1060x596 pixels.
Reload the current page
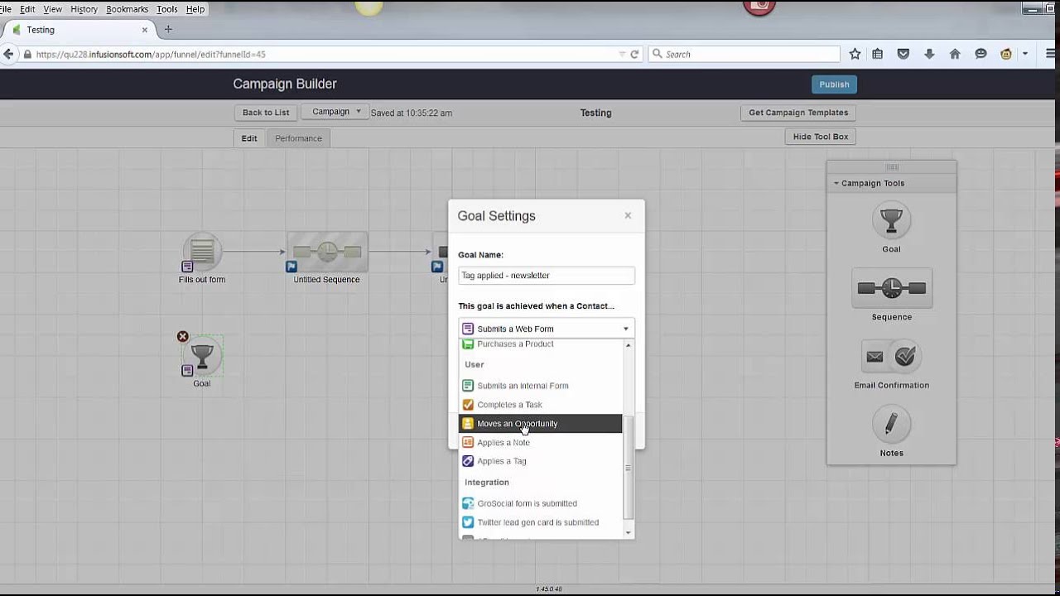(x=634, y=54)
